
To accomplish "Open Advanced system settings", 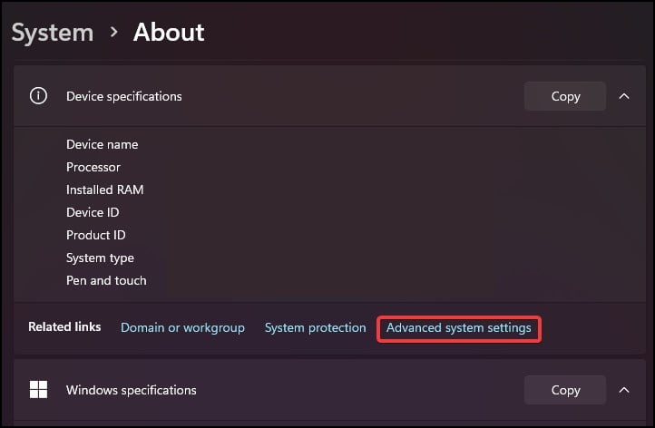I will click(x=459, y=327).
